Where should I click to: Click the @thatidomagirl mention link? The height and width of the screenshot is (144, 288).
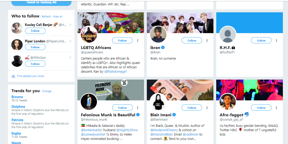115,72
